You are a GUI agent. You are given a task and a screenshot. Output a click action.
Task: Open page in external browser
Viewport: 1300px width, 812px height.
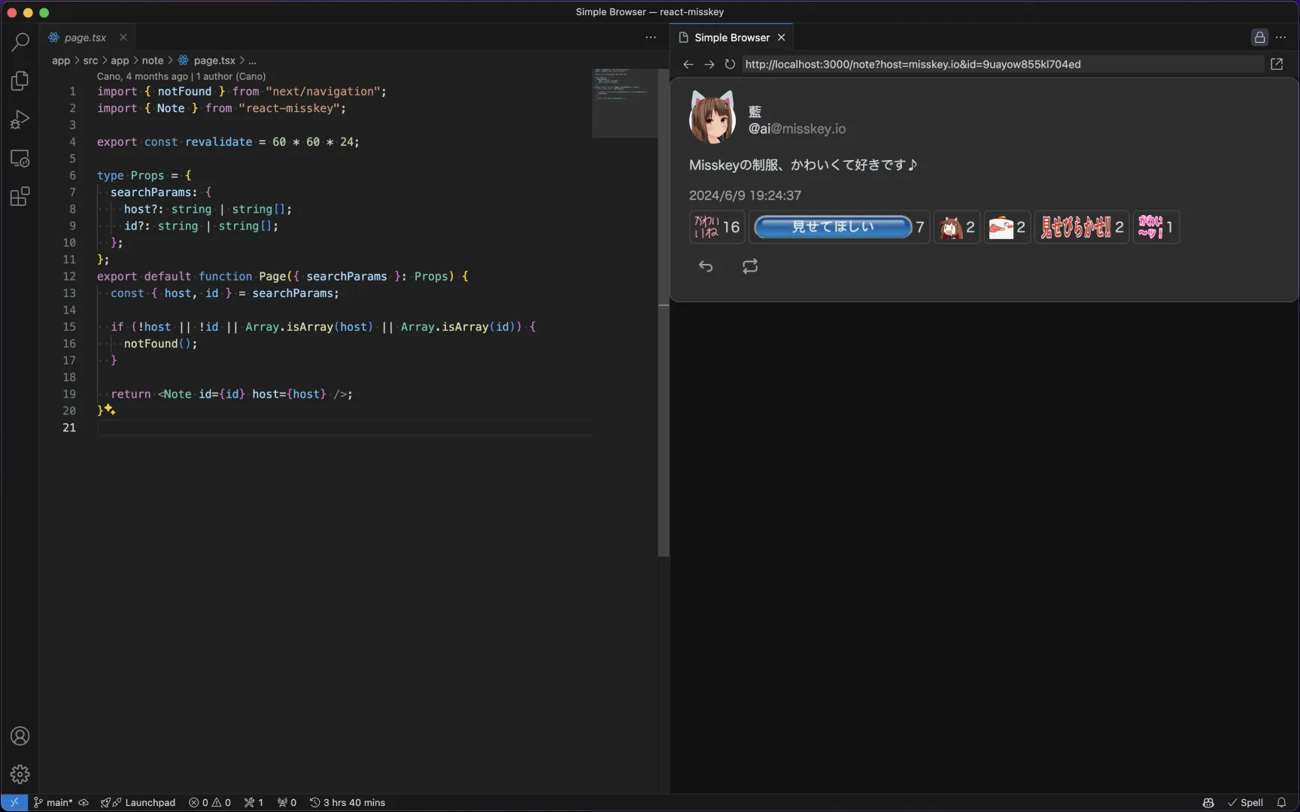click(1277, 65)
